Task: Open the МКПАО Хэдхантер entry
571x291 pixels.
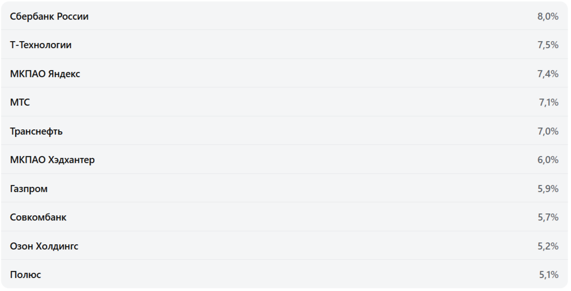Action: [x=52, y=160]
